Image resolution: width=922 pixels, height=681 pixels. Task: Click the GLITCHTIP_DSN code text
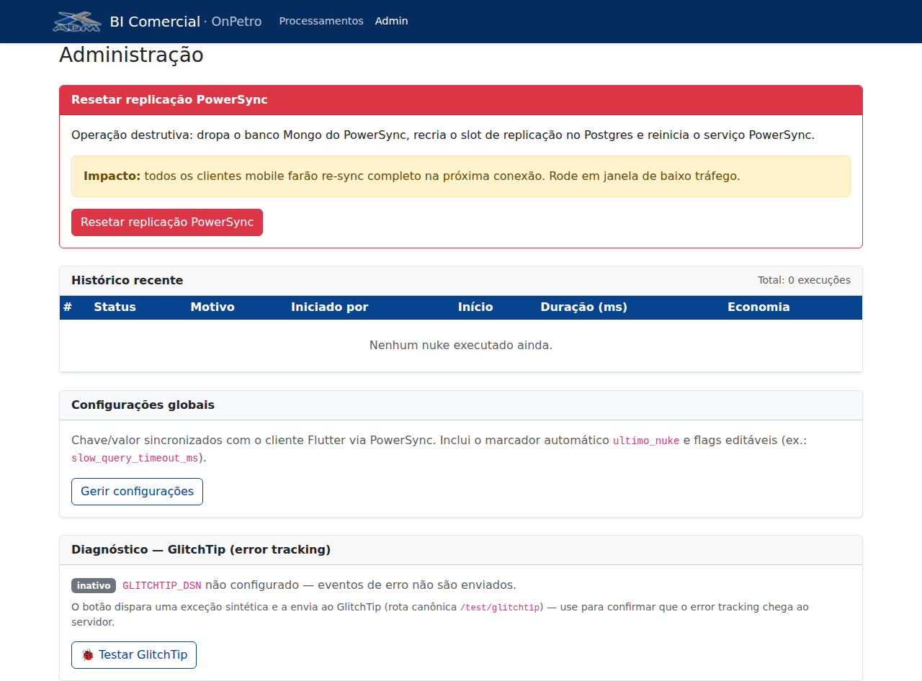point(162,585)
